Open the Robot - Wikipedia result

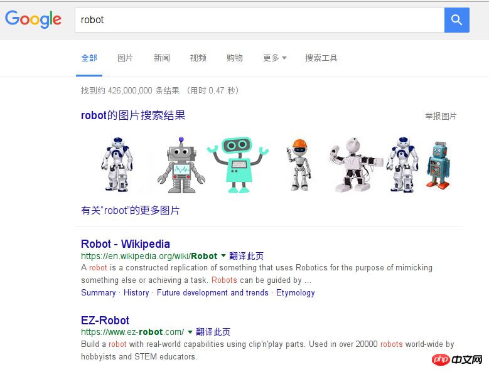tap(126, 244)
